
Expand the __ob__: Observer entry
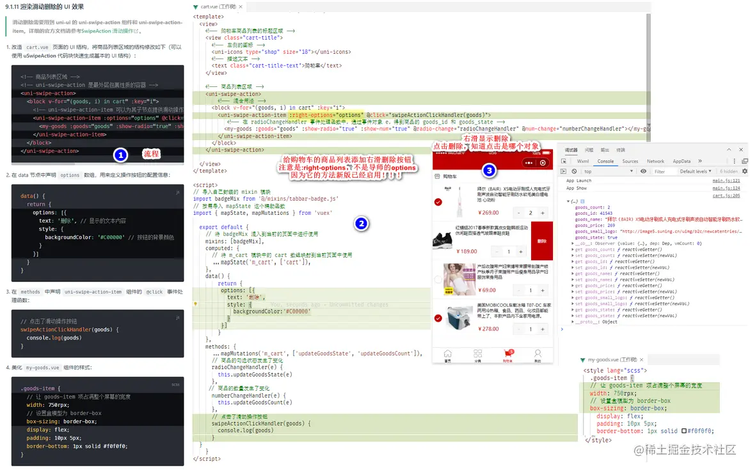pyautogui.click(x=573, y=244)
